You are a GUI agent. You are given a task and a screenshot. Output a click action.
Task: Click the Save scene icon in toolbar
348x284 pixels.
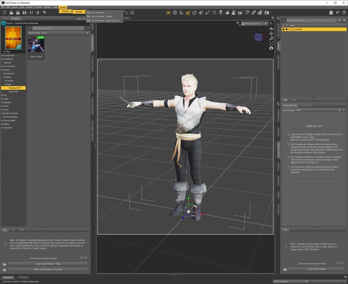[24, 13]
